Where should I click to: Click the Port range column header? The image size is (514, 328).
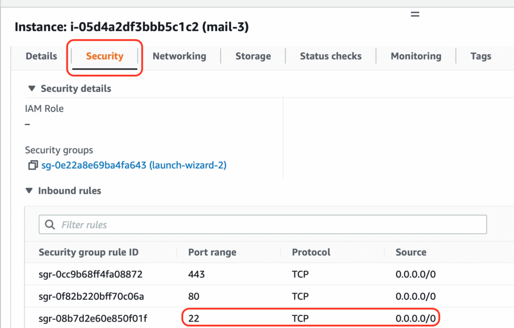pos(212,252)
